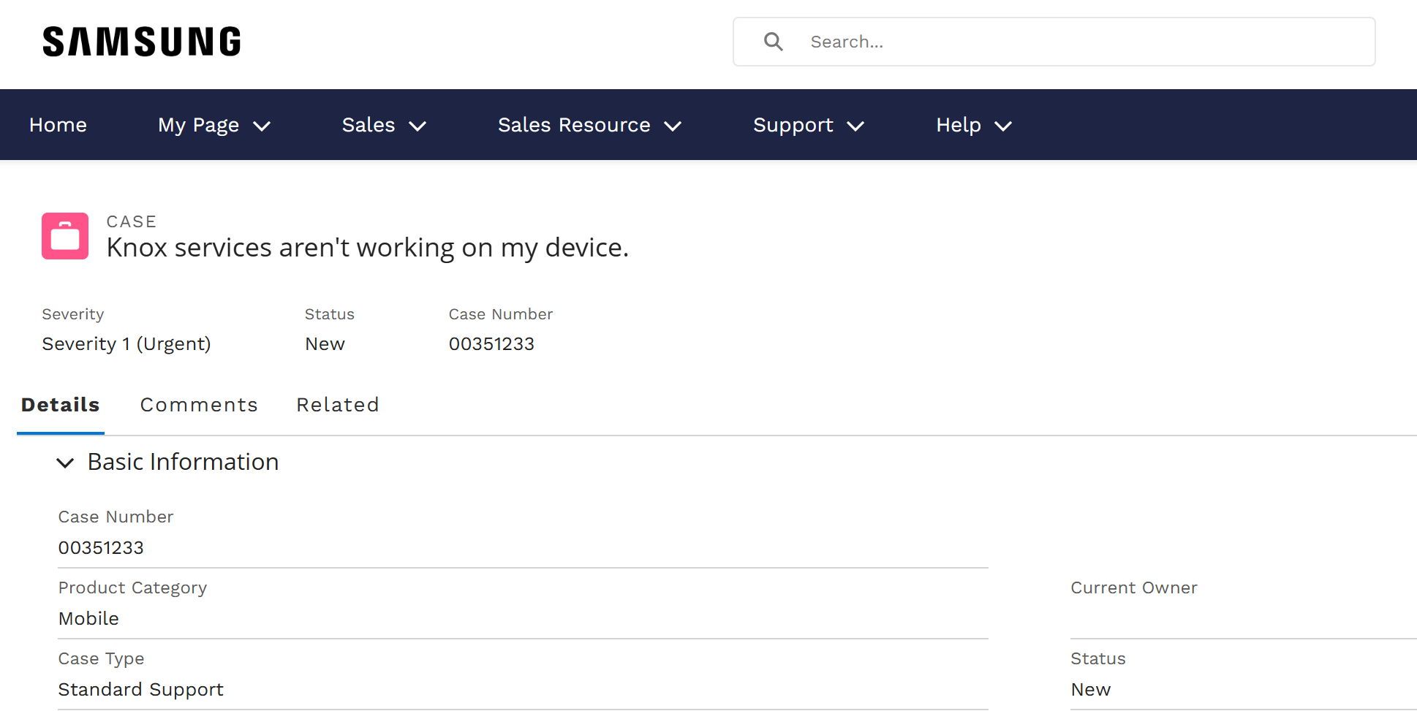This screenshot has width=1417, height=711.
Task: Click Case Number value in Basic Information
Action: (x=101, y=547)
